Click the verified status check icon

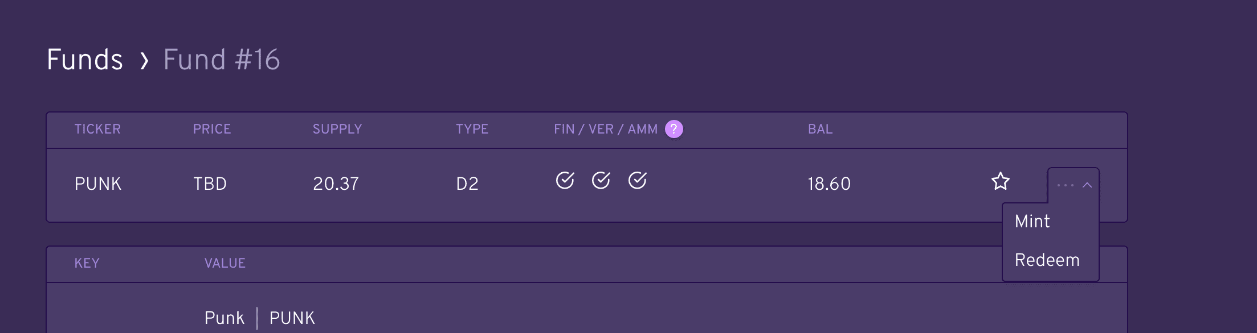click(x=601, y=181)
